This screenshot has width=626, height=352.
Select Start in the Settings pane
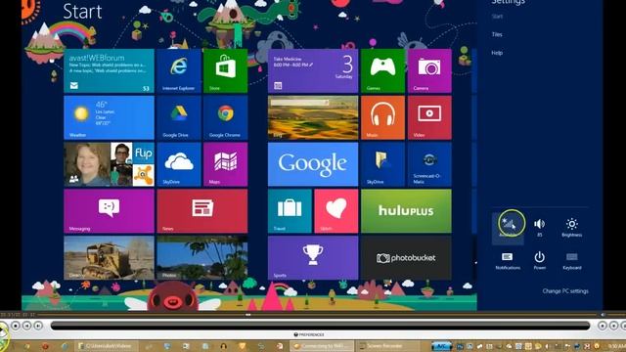click(x=497, y=17)
